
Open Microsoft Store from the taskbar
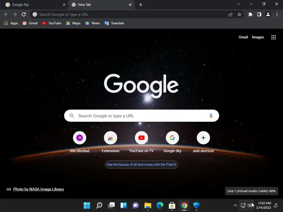pos(172,205)
